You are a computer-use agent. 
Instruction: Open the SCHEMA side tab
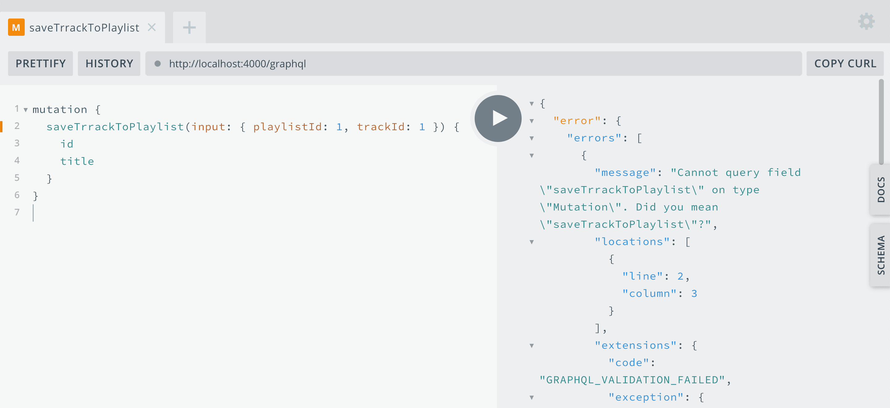(881, 255)
